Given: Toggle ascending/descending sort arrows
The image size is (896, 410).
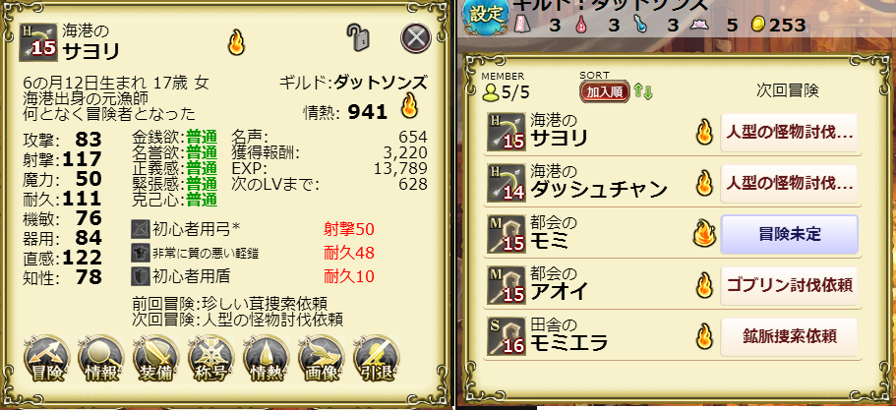Looking at the screenshot, I should coord(643,91).
